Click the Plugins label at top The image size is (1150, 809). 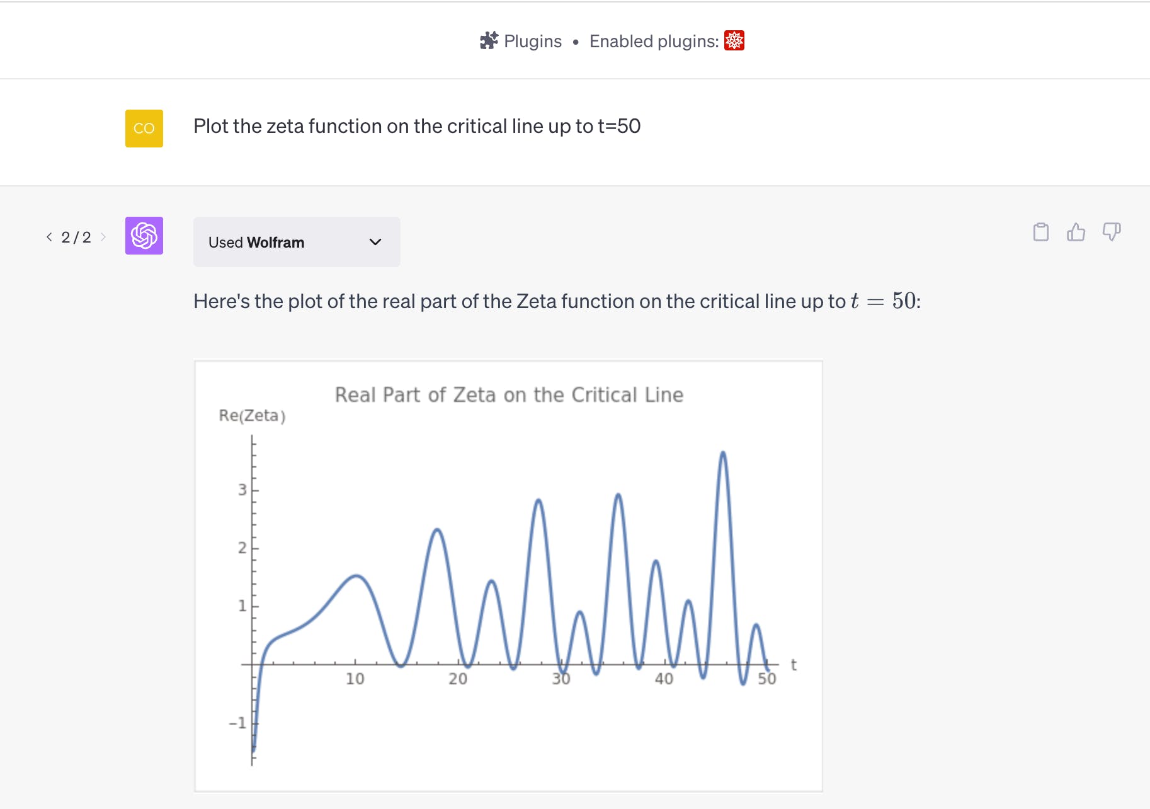click(532, 41)
